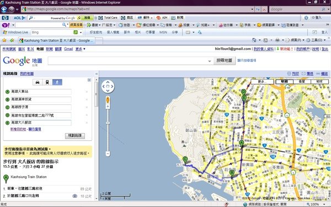Expand the More menu in Google bar
The width and height of the screenshot is (331, 207).
click(80, 49)
